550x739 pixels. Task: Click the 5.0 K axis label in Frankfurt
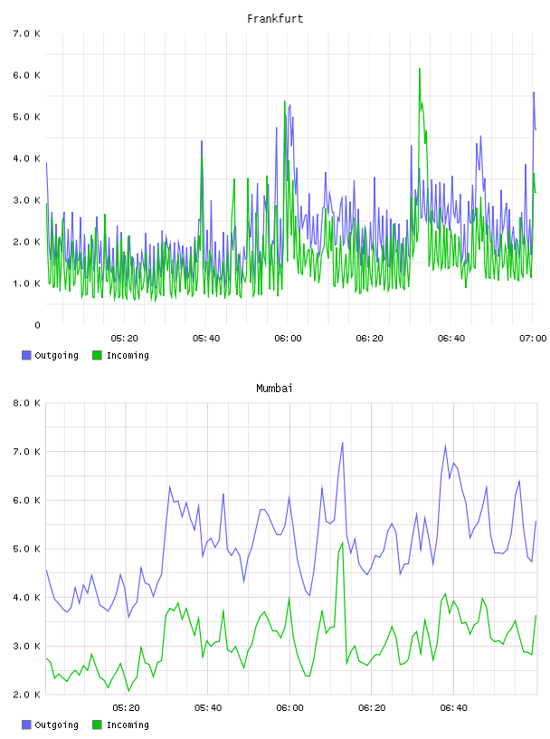click(x=27, y=117)
